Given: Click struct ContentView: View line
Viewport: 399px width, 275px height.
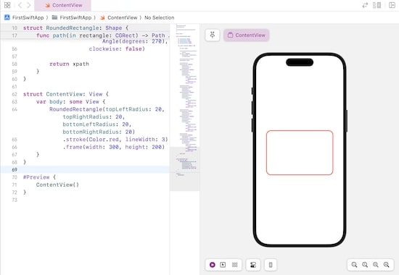Looking at the screenshot, I should click(x=66, y=94).
